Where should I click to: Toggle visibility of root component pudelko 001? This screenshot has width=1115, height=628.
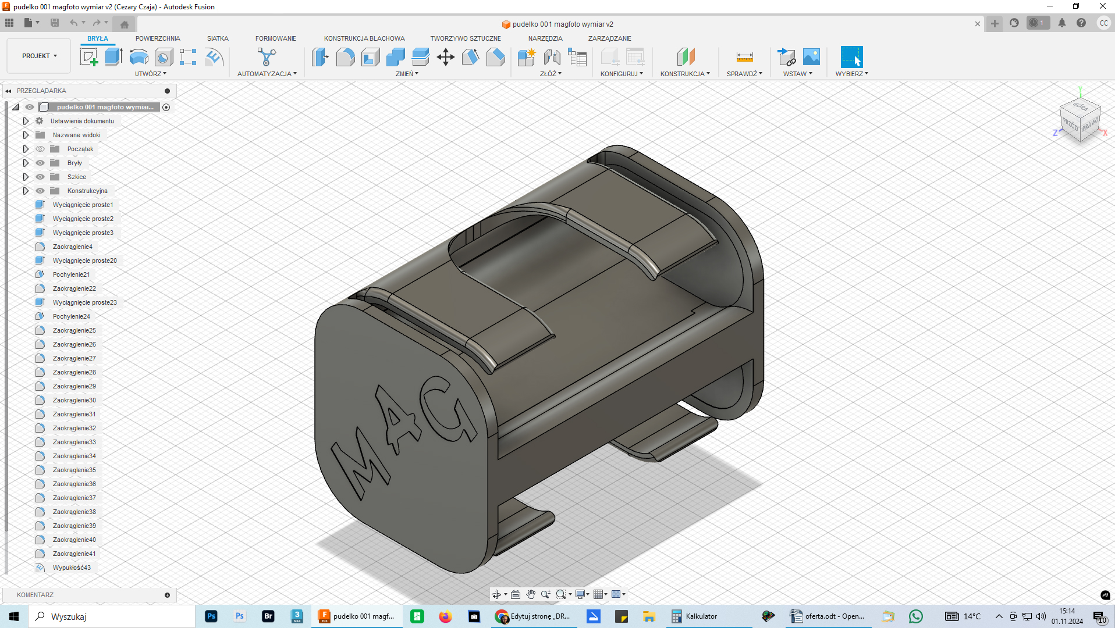click(29, 107)
